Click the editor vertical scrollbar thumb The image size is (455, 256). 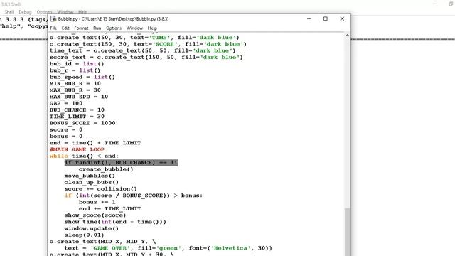pyautogui.click(x=348, y=232)
